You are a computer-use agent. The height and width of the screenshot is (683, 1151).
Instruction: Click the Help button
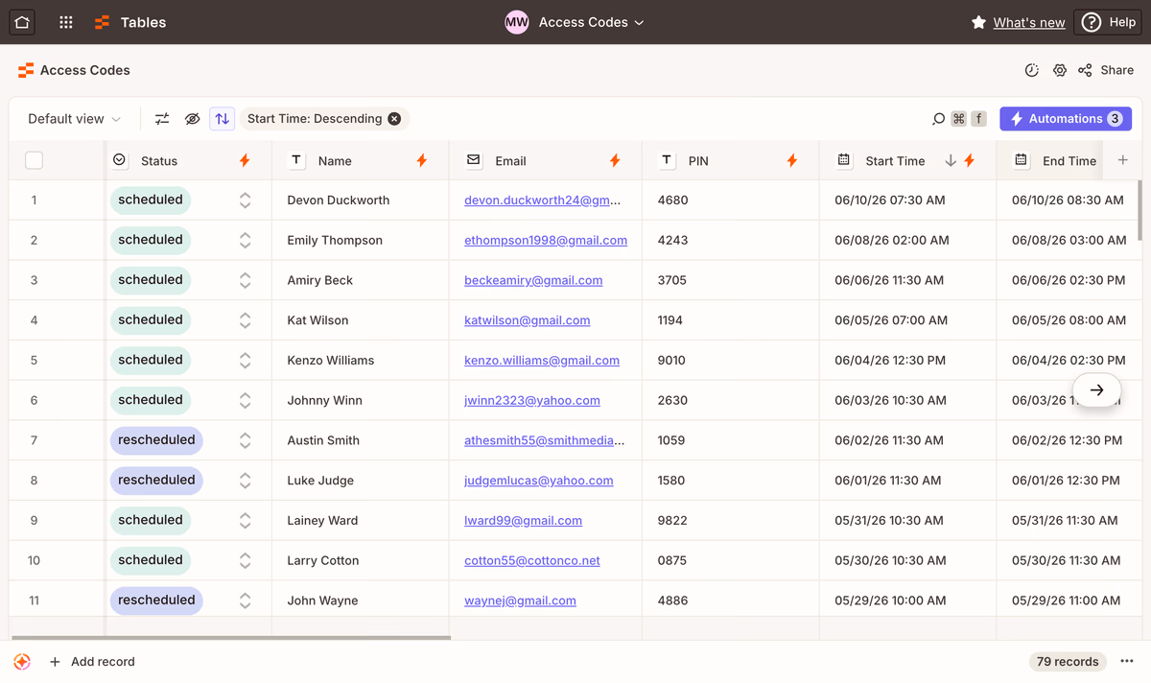(x=1108, y=22)
